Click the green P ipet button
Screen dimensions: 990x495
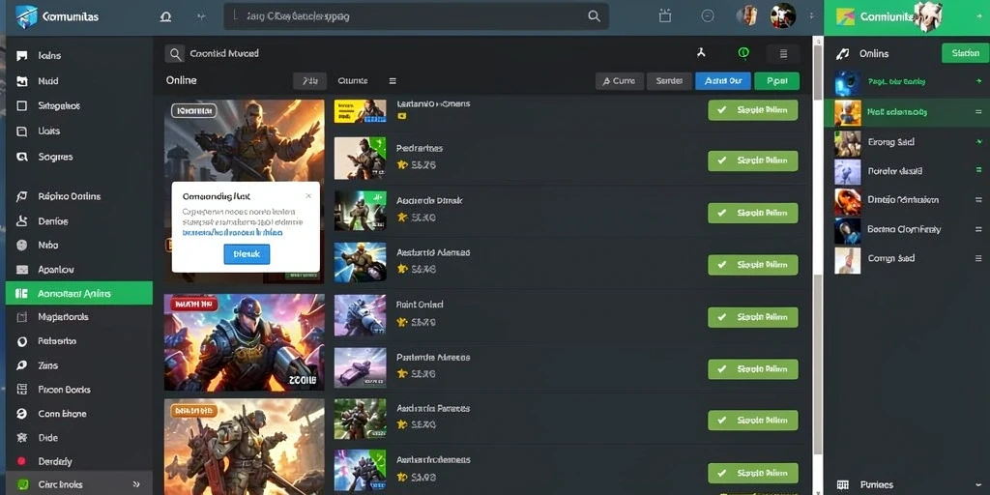point(776,81)
